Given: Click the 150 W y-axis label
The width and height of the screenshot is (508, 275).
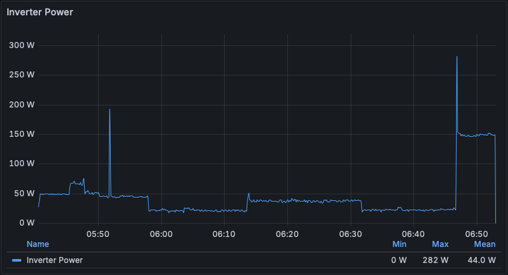Looking at the screenshot, I should click(21, 134).
